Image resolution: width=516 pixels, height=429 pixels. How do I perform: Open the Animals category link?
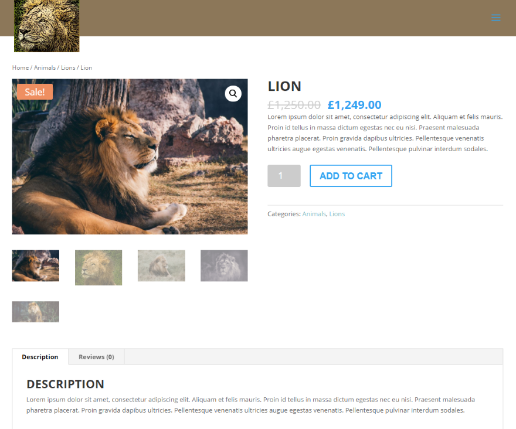point(314,214)
